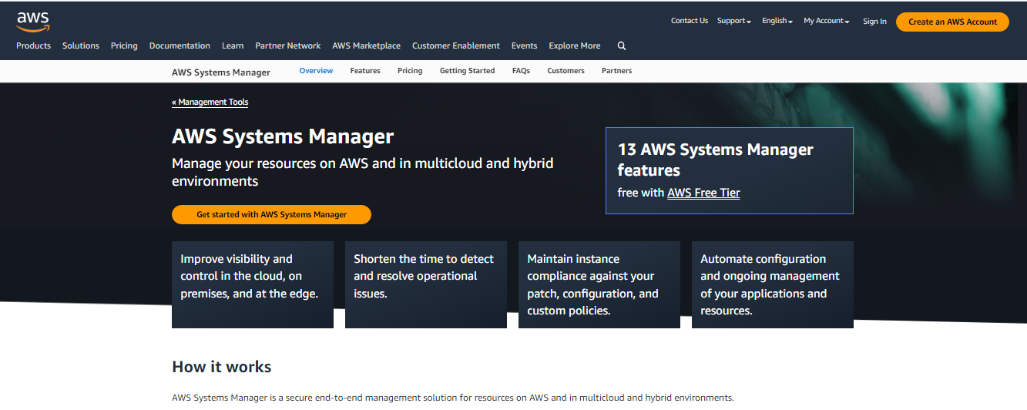The height and width of the screenshot is (410, 1027).
Task: Click the Sign In link
Action: 874,22
